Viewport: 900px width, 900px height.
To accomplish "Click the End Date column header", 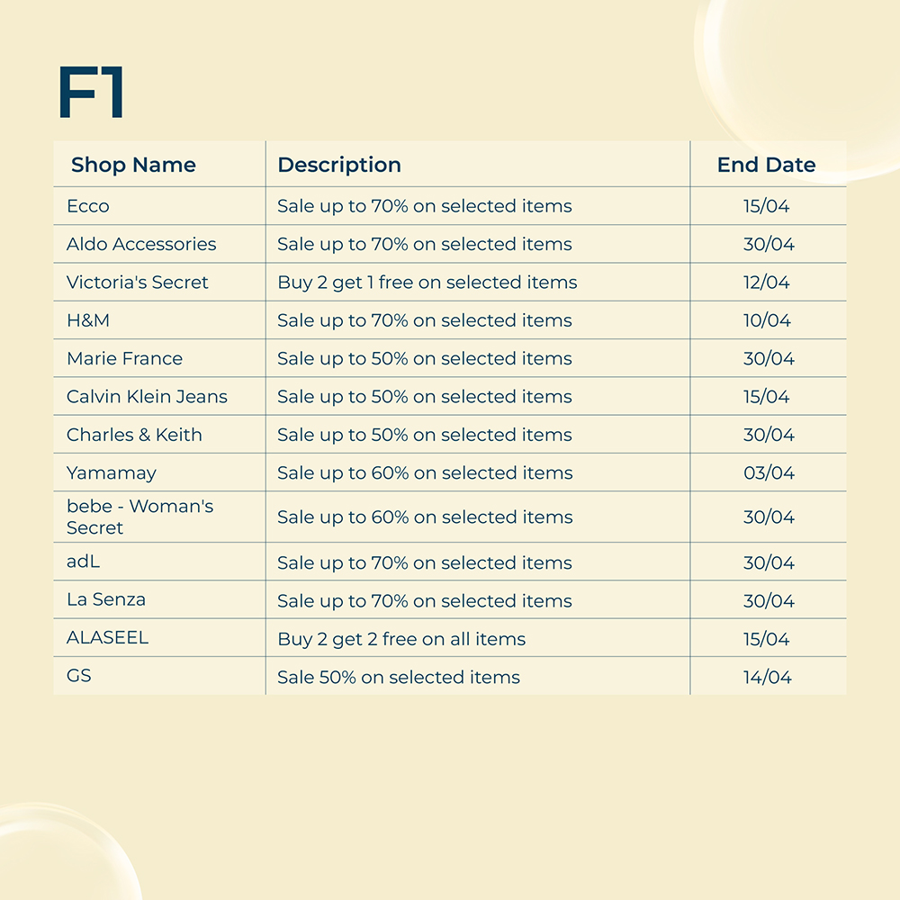I will 766,165.
